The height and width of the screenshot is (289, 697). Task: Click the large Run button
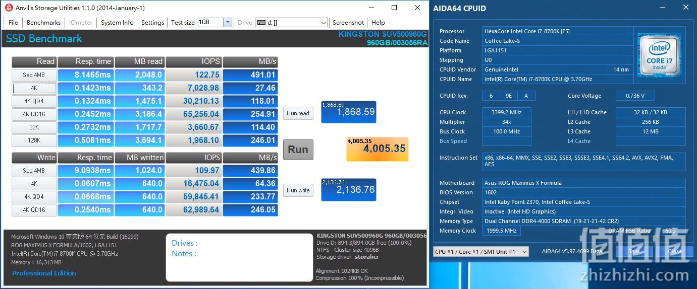coord(298,150)
